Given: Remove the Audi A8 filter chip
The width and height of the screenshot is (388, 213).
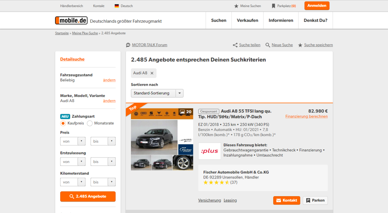Looking at the screenshot, I should point(152,73).
